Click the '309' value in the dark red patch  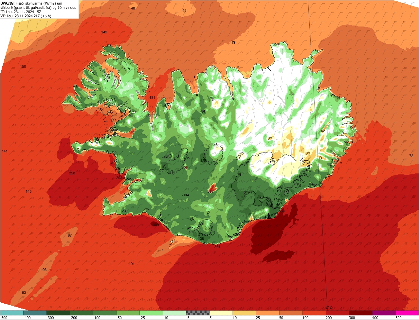point(156,225)
